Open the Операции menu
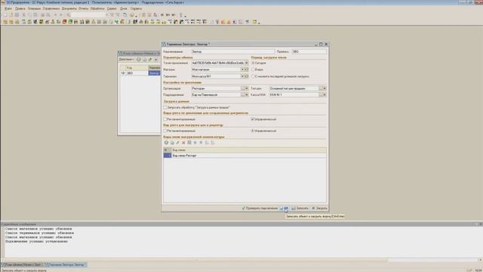This screenshot has height=272, width=483. click(34, 8)
